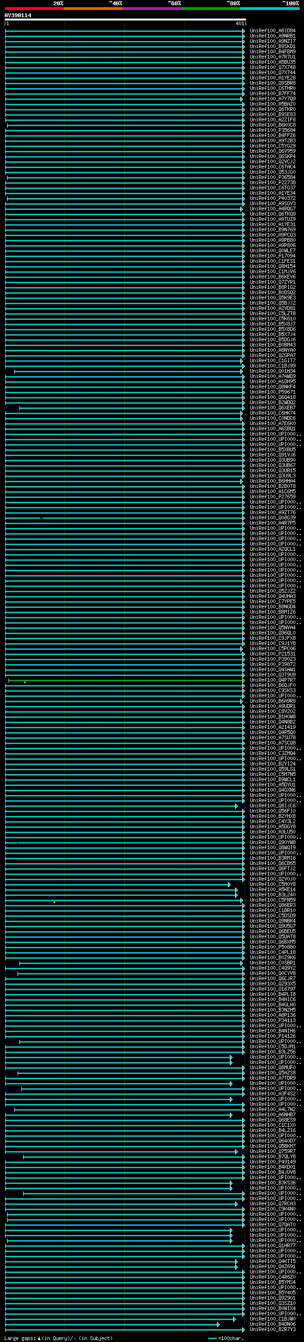Screen dimensions: 304x1342
Task: Click hit UniRef100_B5Y405
Action: pos(272,1292)
